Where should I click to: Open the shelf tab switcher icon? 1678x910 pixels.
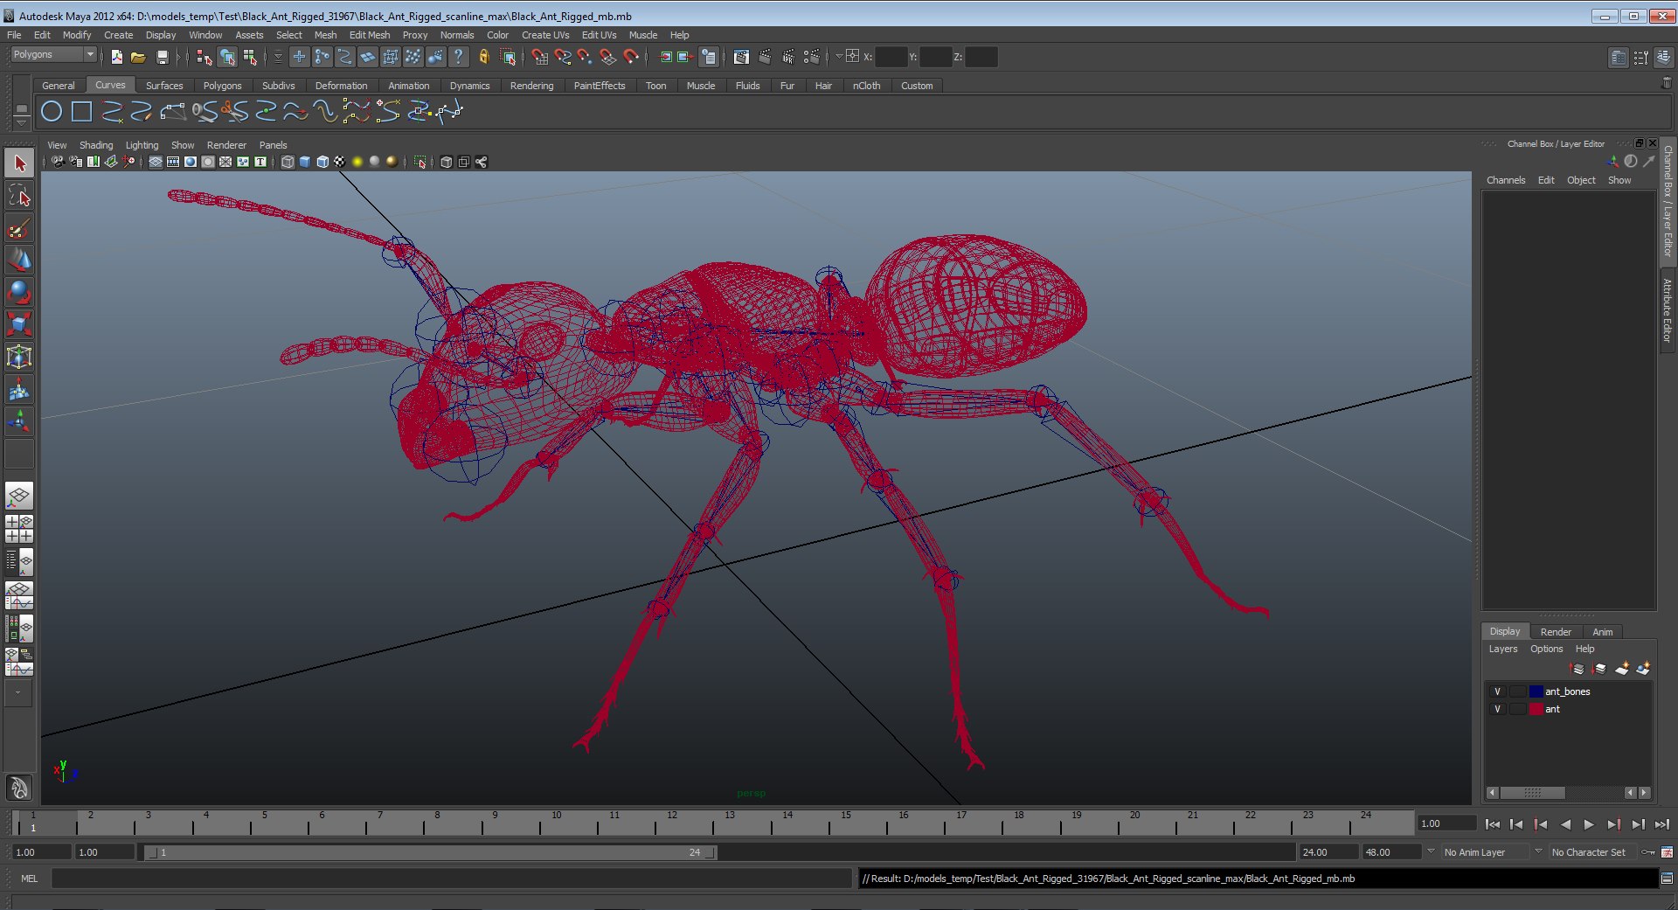21,109
